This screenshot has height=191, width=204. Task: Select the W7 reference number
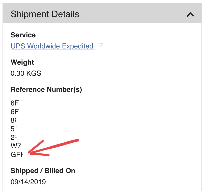(16, 146)
